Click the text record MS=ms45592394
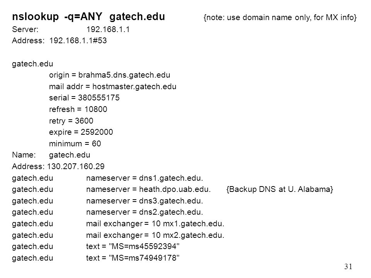The width and height of the screenshot is (371, 278). pyautogui.click(x=144, y=246)
